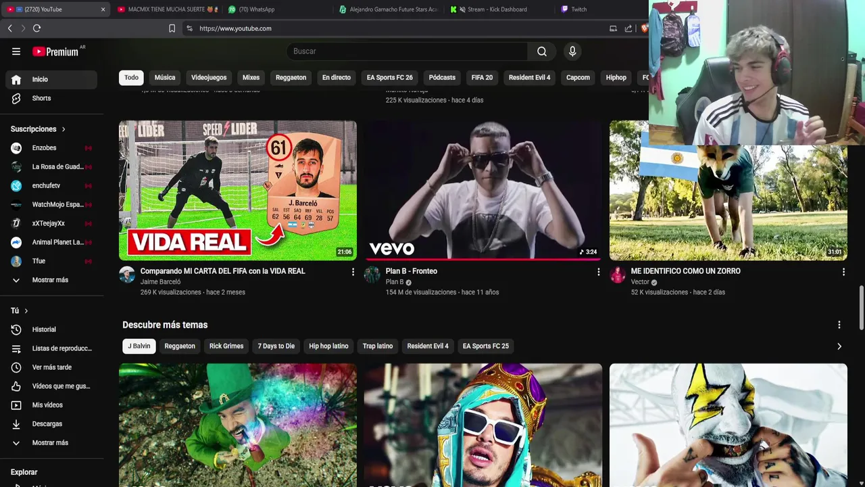Image resolution: width=865 pixels, height=487 pixels.
Task: Expand Mostrar más under Descargas
Action: [51, 443]
